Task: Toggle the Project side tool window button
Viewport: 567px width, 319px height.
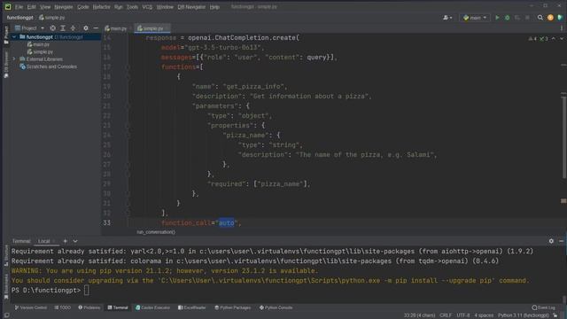Action: (x=6, y=35)
